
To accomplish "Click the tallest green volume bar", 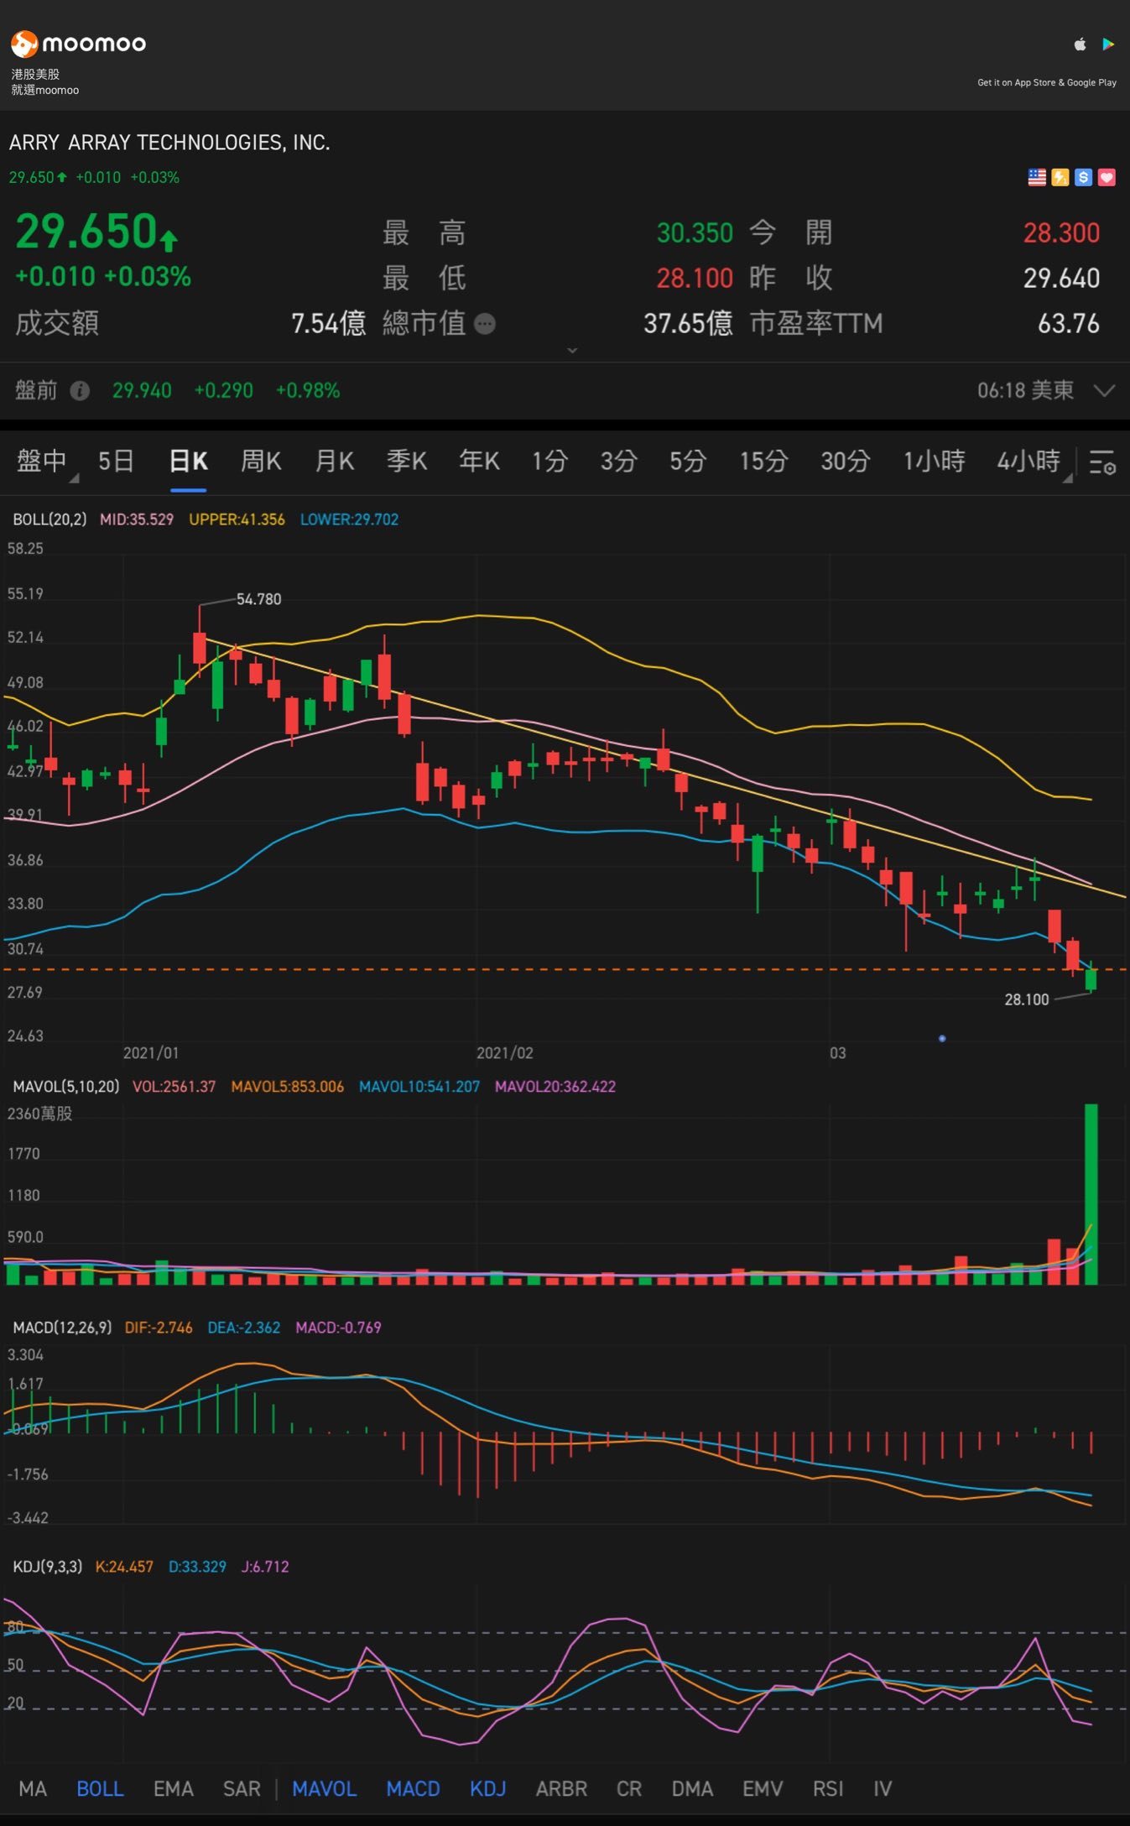I will (x=1091, y=1194).
